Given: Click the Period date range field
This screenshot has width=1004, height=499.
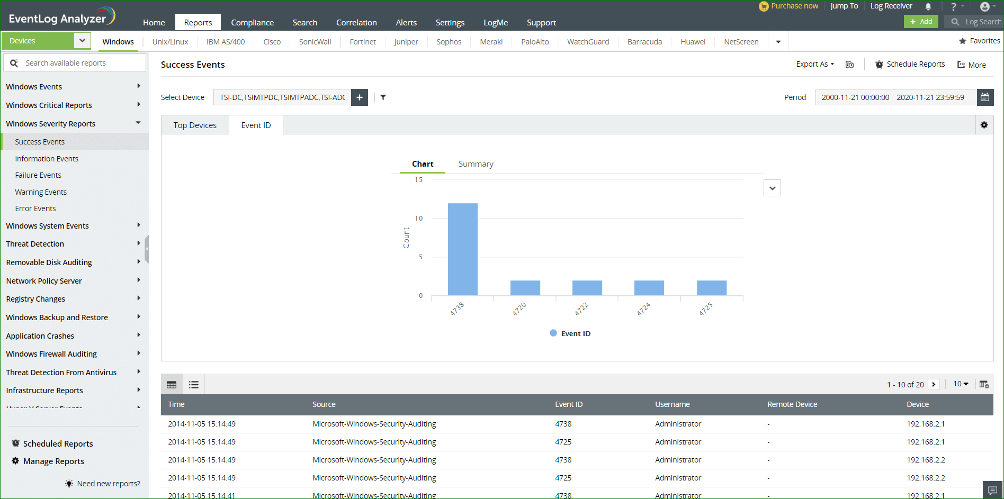Looking at the screenshot, I should coord(896,97).
